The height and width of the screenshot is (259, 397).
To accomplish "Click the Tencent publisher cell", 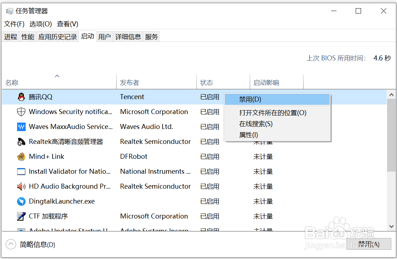I will (x=132, y=97).
